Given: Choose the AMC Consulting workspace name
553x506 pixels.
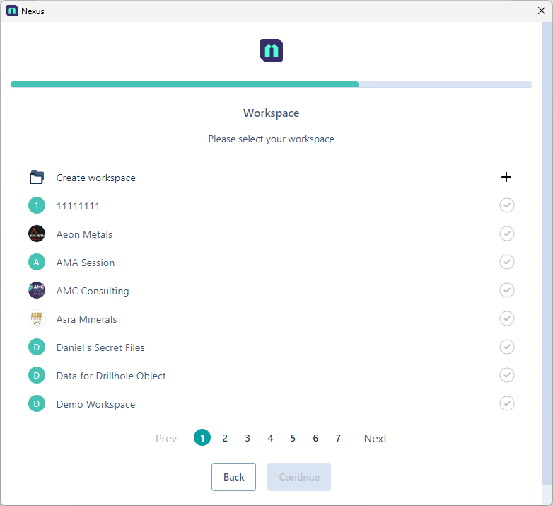Looking at the screenshot, I should [x=93, y=291].
